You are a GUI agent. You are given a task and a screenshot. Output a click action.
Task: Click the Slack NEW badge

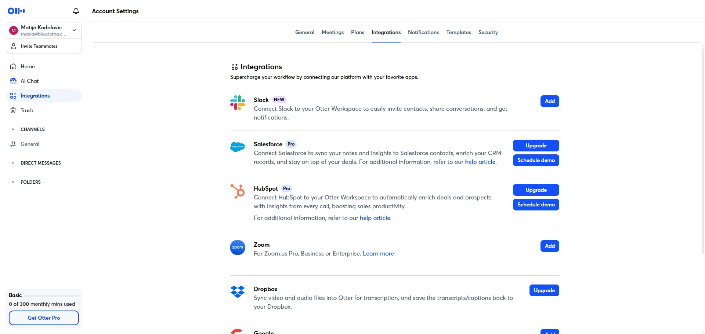coord(279,100)
